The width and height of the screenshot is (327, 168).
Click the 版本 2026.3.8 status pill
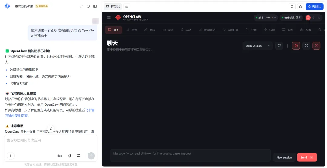pyautogui.click(x=266, y=18)
